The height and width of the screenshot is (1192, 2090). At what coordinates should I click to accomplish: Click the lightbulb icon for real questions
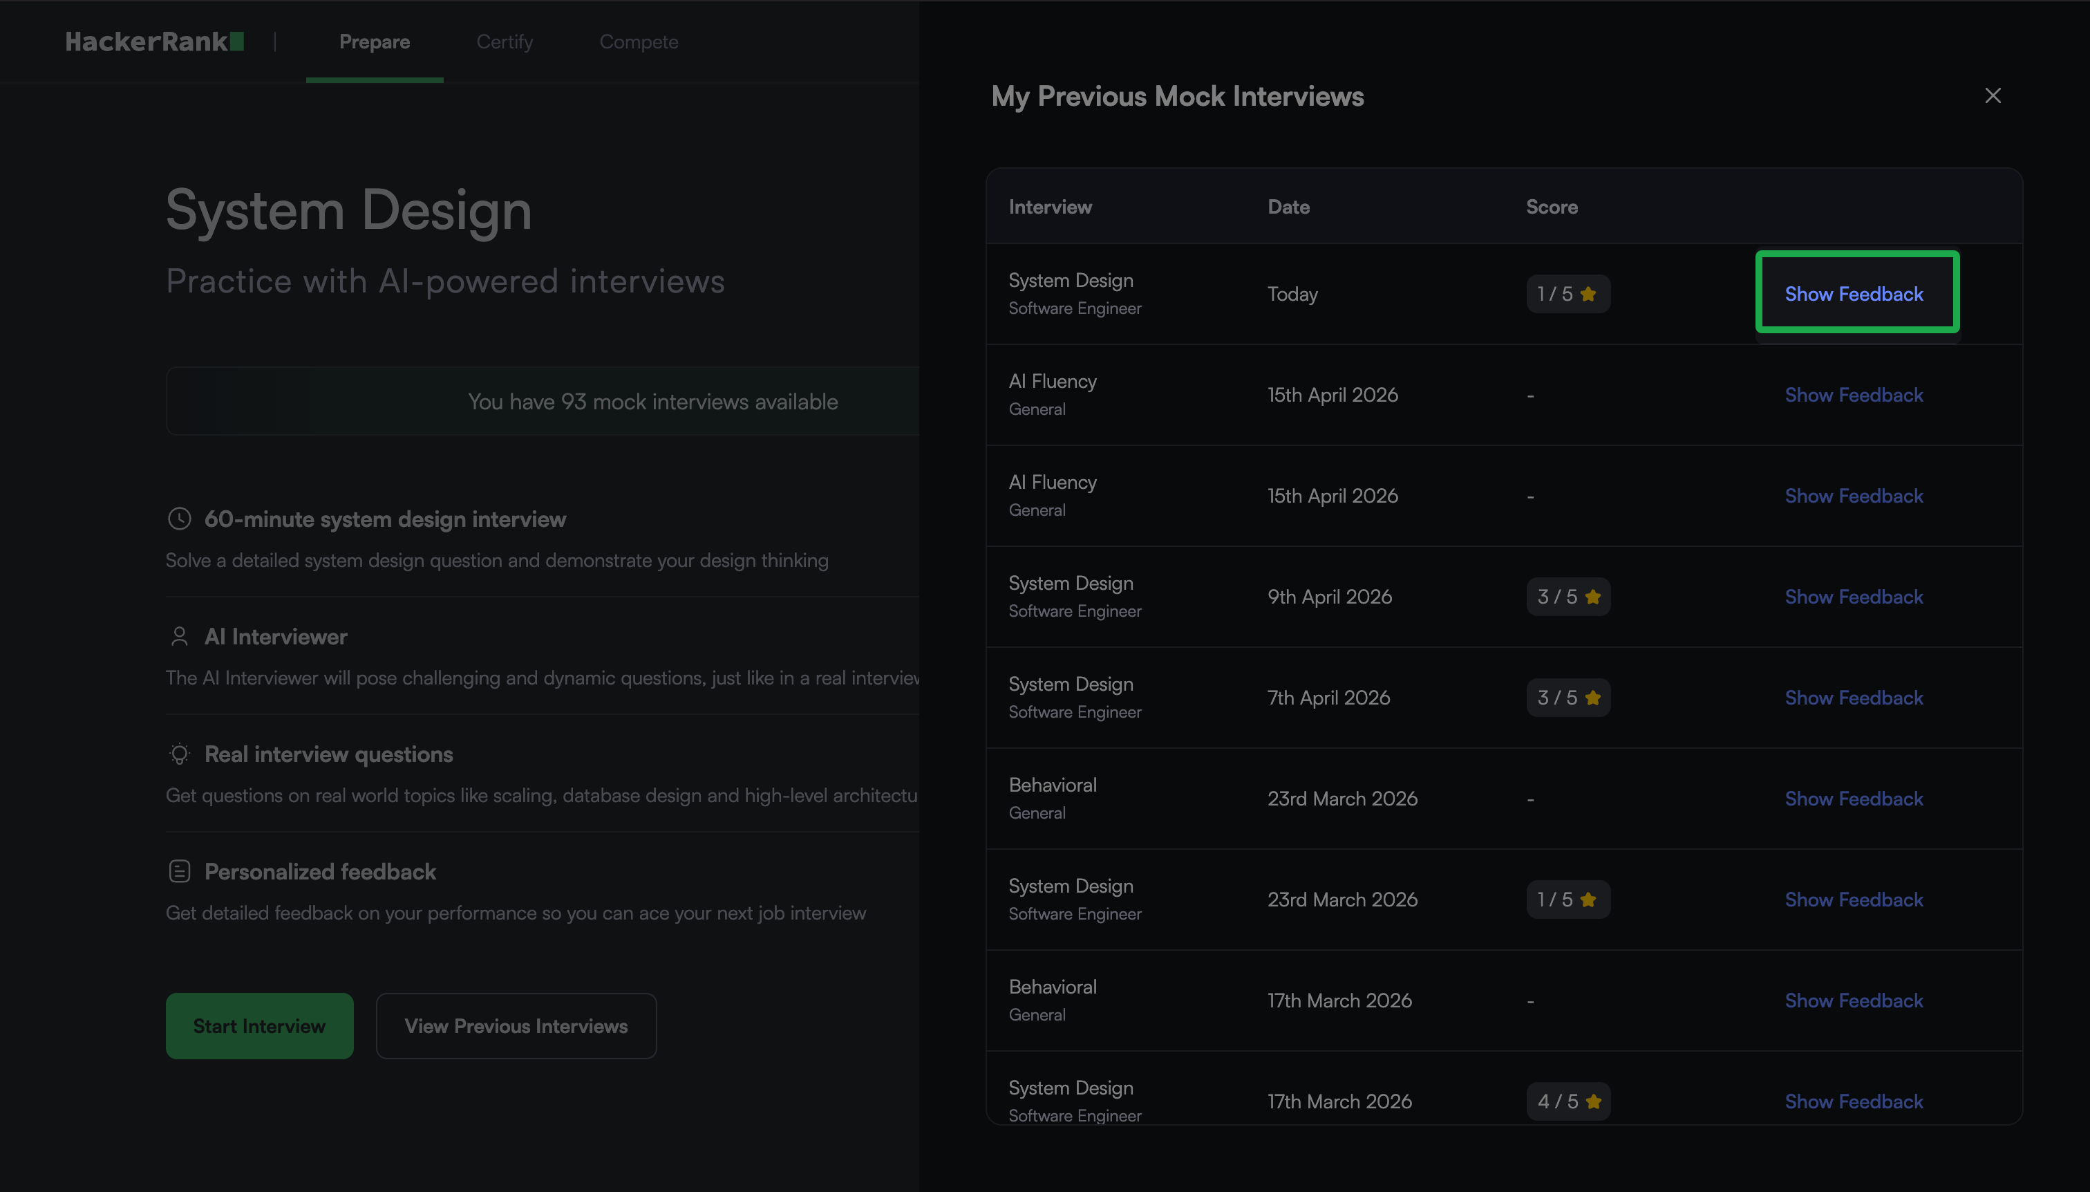click(179, 754)
